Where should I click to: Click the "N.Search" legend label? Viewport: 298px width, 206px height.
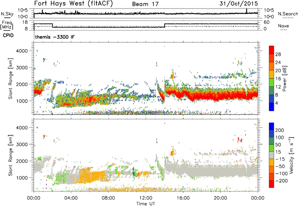click(288, 14)
